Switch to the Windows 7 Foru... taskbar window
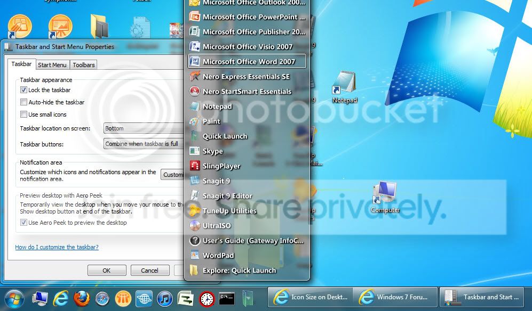The height and width of the screenshot is (311, 532). click(395, 297)
